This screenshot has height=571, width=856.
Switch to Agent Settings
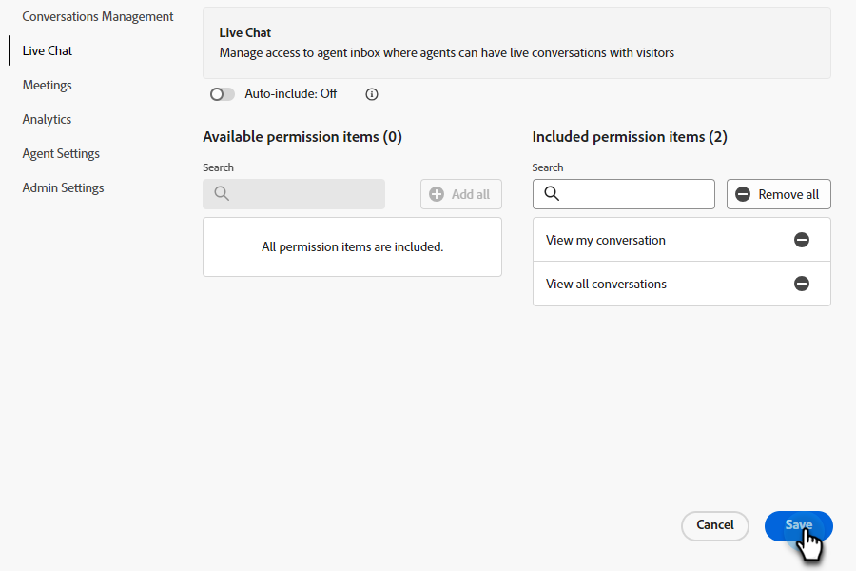(61, 153)
